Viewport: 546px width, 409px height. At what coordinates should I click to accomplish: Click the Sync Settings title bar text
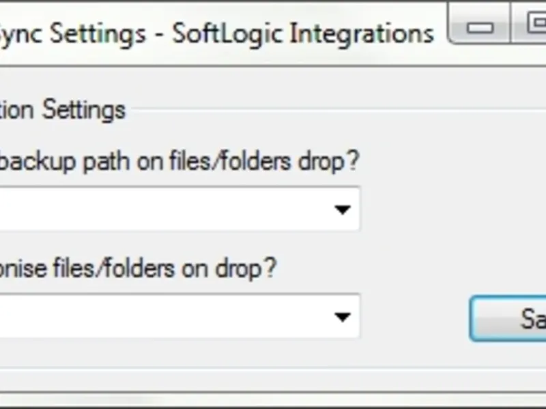[x=72, y=33]
